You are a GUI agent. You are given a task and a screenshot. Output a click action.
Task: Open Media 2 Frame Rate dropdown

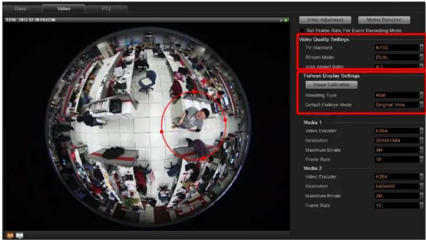pos(398,205)
